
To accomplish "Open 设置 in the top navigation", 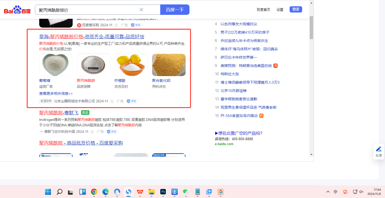I will point(280,10).
